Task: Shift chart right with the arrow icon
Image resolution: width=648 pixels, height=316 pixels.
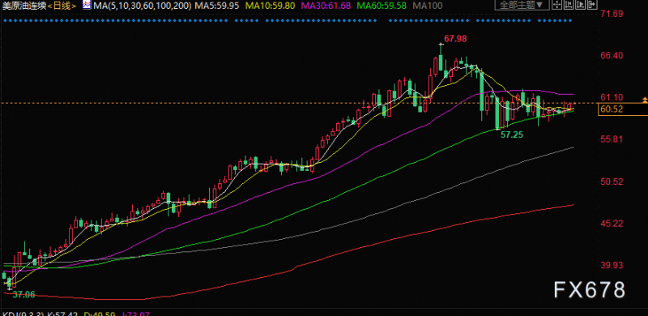Action: point(592,5)
